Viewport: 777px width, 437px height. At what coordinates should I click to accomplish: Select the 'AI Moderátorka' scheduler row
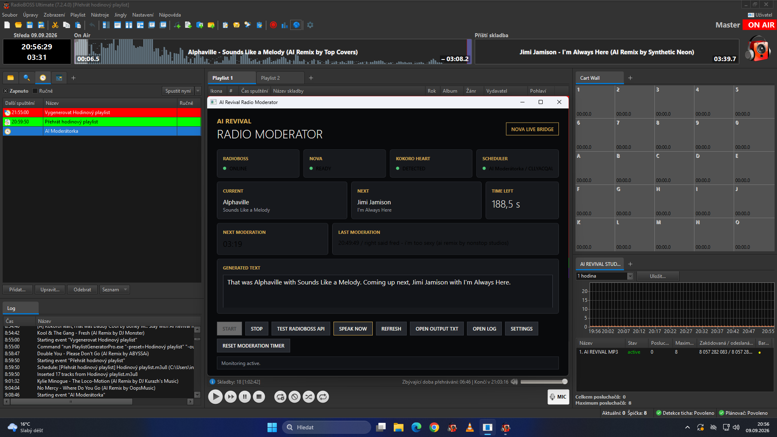[x=102, y=131]
